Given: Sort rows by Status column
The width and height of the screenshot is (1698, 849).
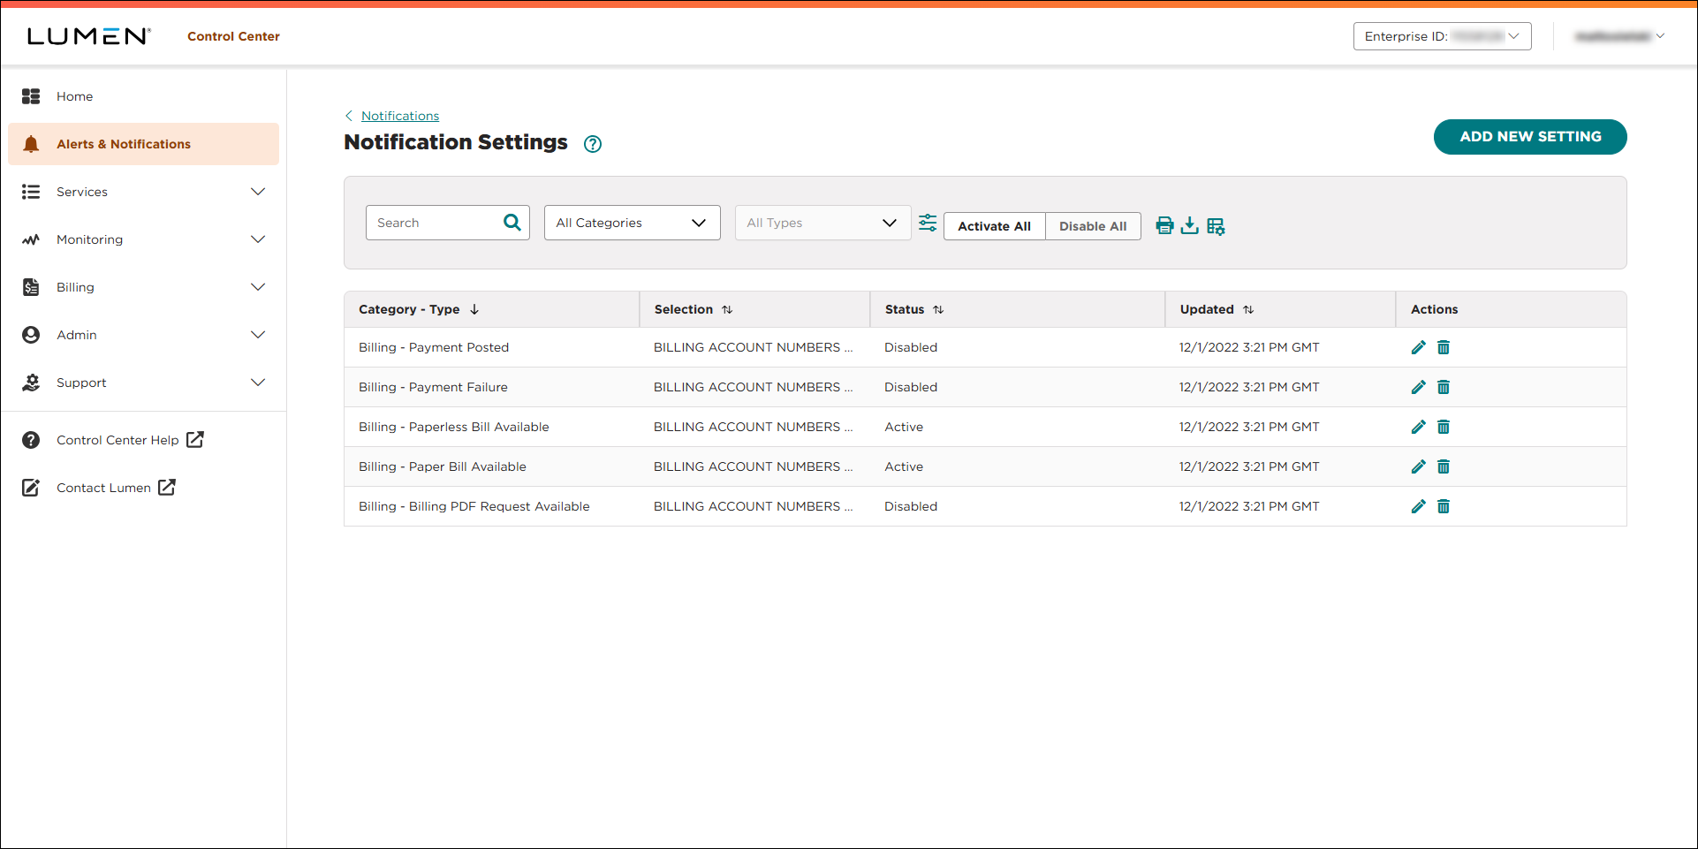Looking at the screenshot, I should [938, 309].
